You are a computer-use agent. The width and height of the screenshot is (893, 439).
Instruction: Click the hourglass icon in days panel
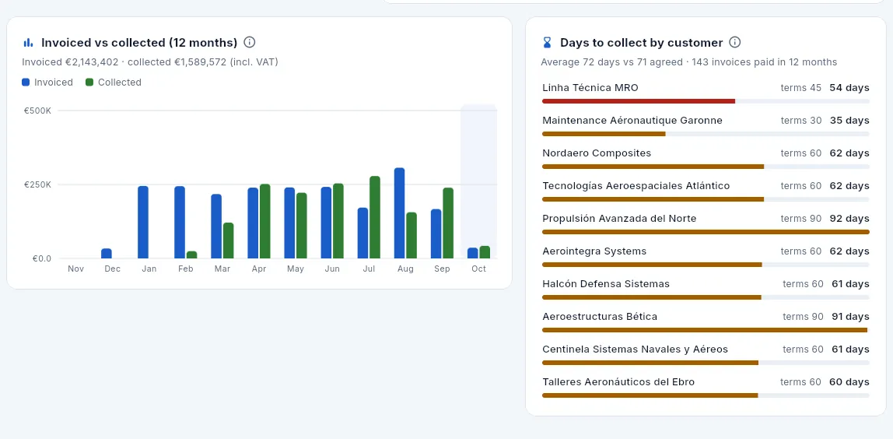[x=548, y=43]
